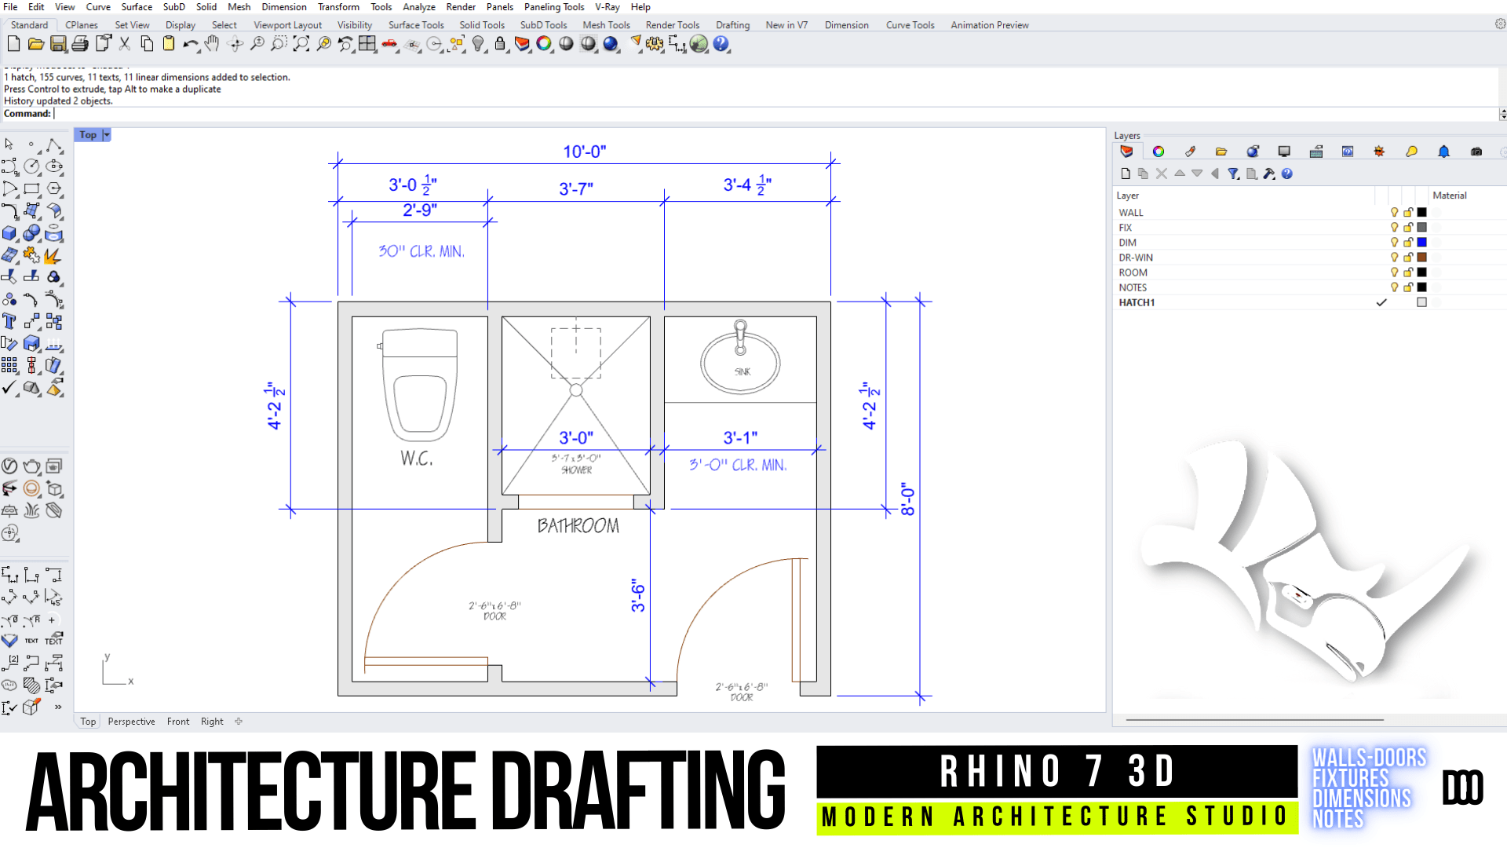Viewport: 1507px width, 848px height.
Task: Select the Undo icon in the top toolbar
Action: (190, 45)
